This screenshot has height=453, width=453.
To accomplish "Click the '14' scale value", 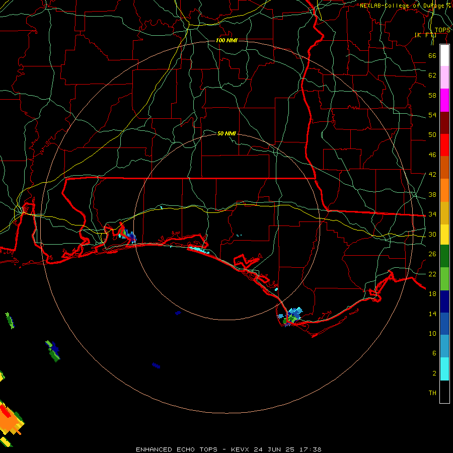I will [x=432, y=314].
